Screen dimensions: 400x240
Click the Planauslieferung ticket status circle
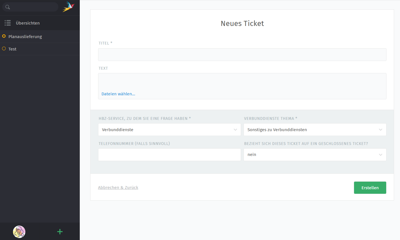(4, 36)
